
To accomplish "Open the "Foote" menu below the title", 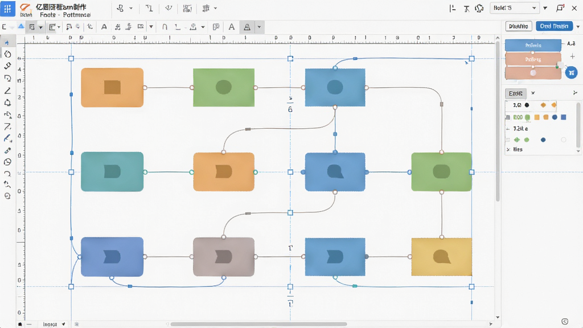I will point(48,15).
